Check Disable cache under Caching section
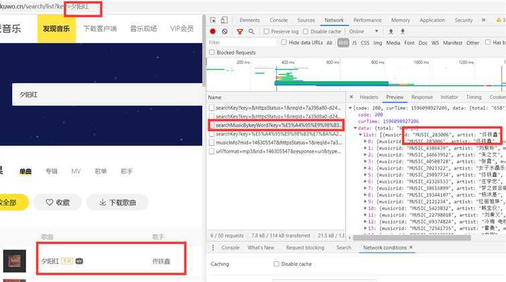506x282 pixels. tap(276, 264)
